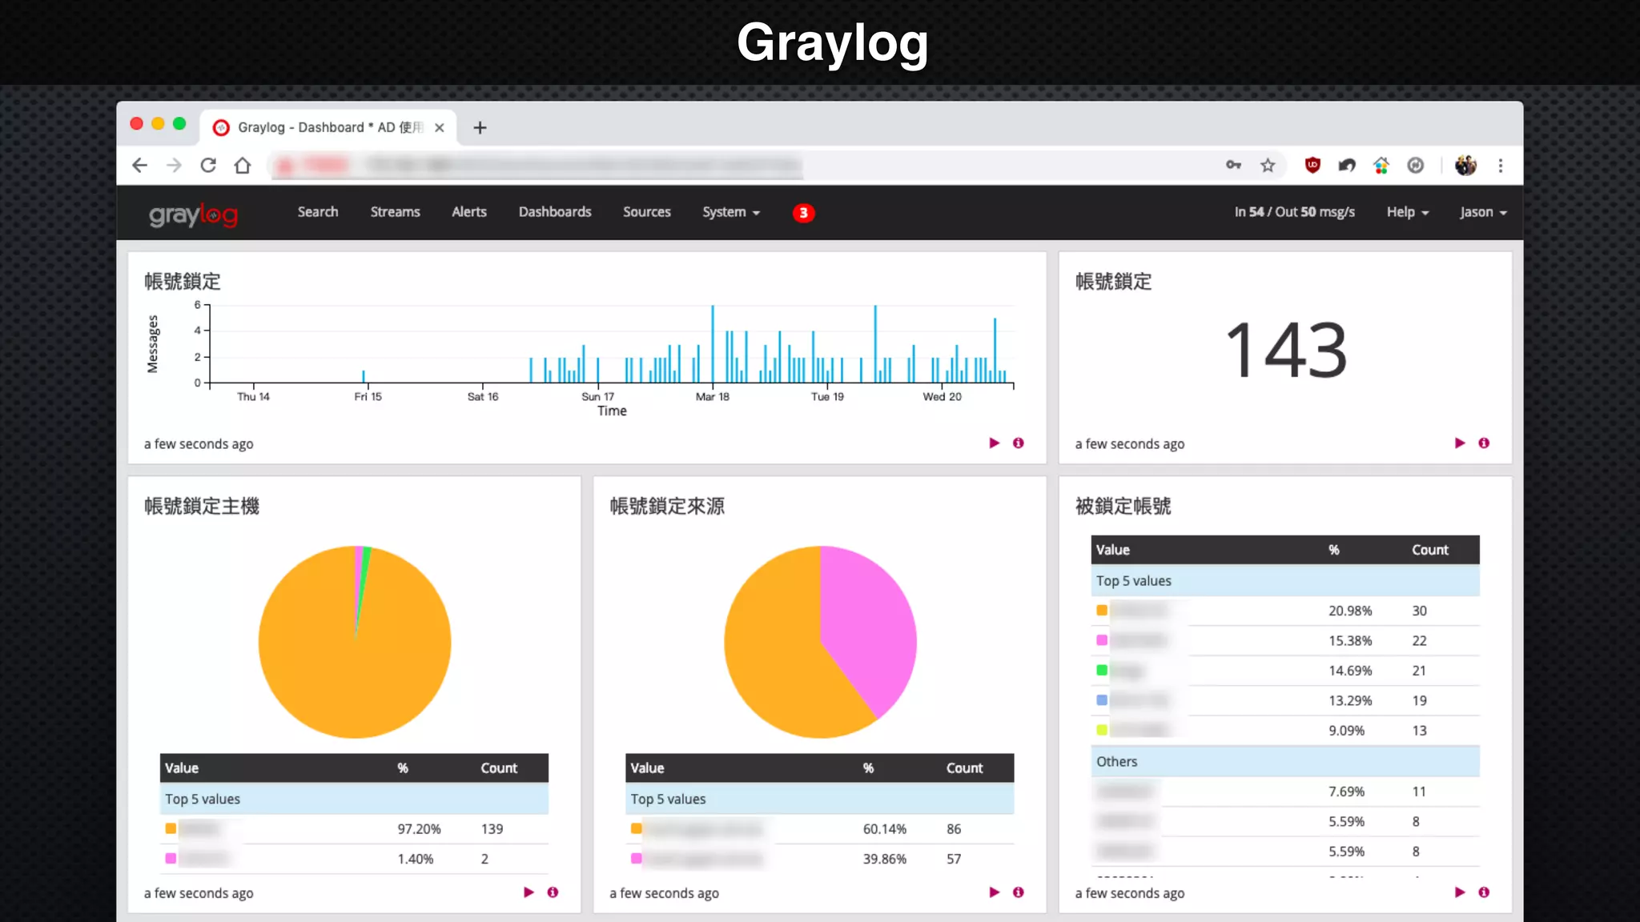Click the Tue 19 axis label
Image resolution: width=1640 pixels, height=922 pixels.
[x=827, y=396]
